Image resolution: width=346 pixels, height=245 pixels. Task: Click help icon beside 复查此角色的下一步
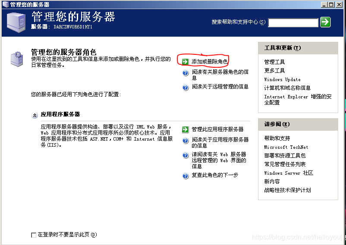186,176
